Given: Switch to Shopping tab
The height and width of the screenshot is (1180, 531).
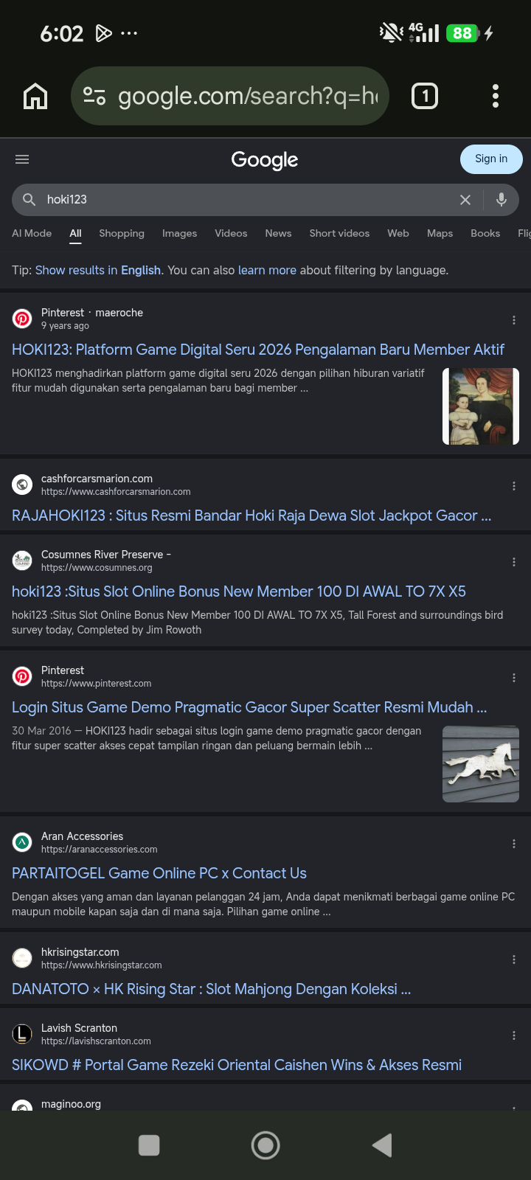Looking at the screenshot, I should [x=122, y=233].
